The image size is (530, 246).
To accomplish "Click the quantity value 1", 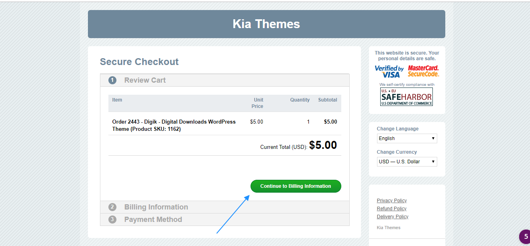I will tap(308, 122).
